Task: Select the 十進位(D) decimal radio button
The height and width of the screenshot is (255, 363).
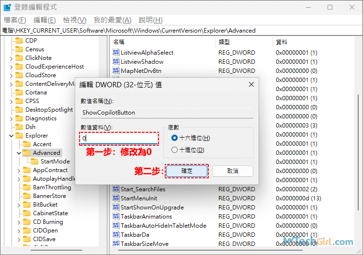Action: click(174, 150)
